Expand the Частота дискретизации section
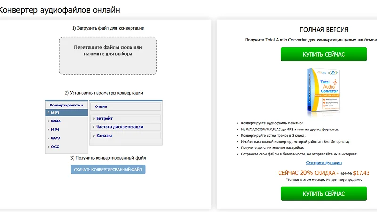The image size is (377, 212). tap(126, 127)
